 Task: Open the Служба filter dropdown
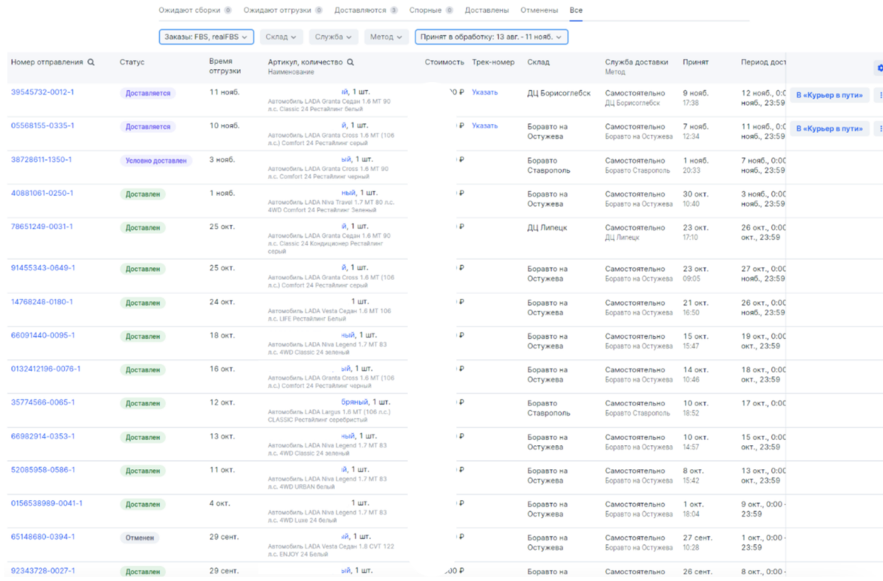(x=333, y=37)
